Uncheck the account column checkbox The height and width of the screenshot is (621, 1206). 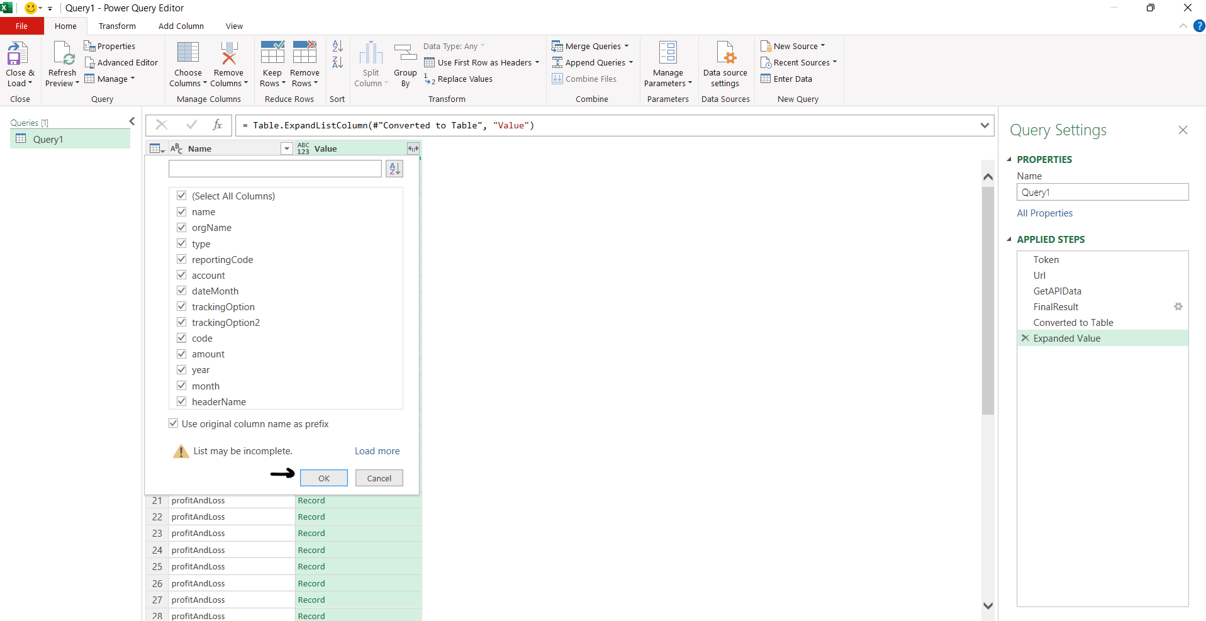pos(182,275)
